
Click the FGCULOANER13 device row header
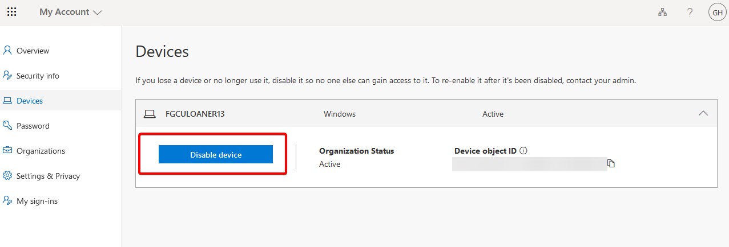pos(426,114)
